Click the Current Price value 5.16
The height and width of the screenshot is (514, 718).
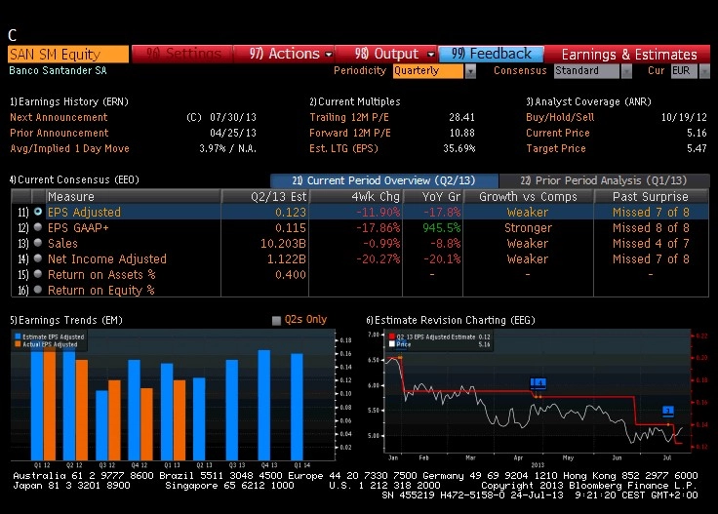click(x=697, y=134)
